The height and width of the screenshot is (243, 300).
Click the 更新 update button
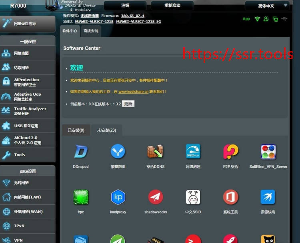click(x=128, y=104)
